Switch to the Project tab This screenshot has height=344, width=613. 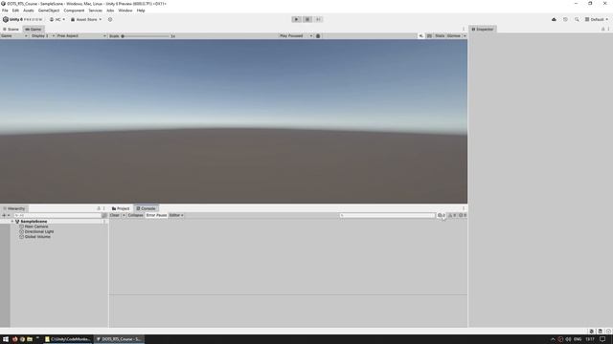[x=121, y=208]
